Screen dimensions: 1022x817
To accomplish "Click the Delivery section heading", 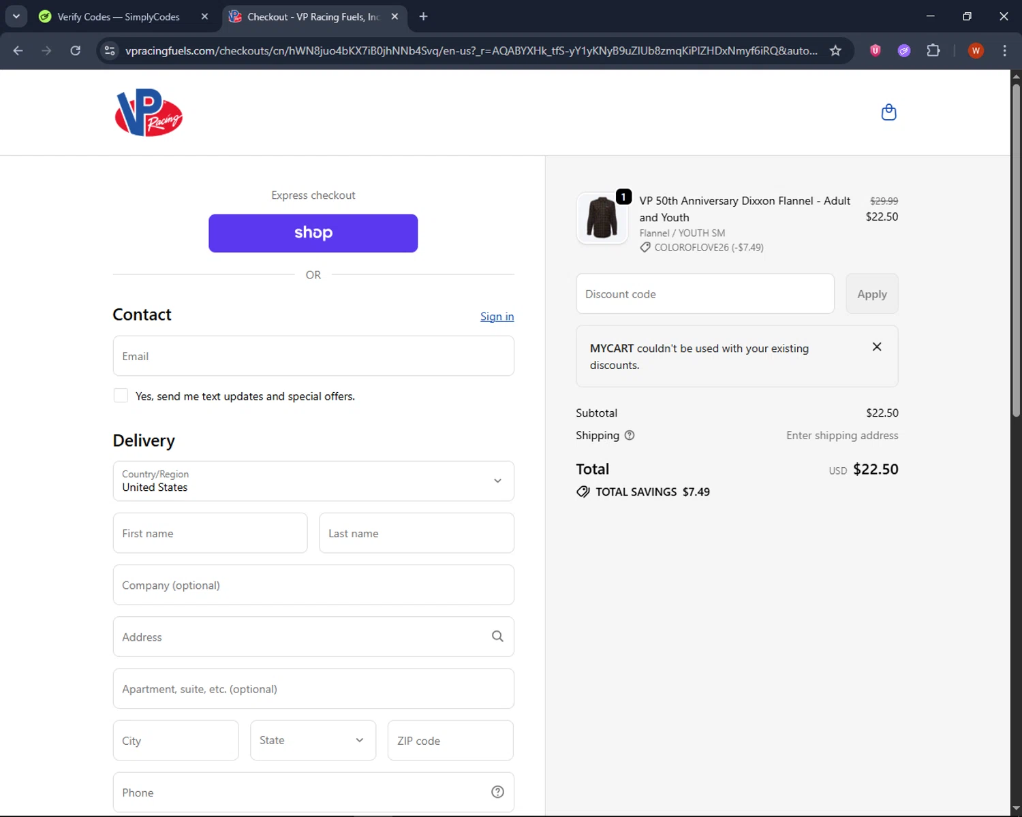I will pos(144,440).
